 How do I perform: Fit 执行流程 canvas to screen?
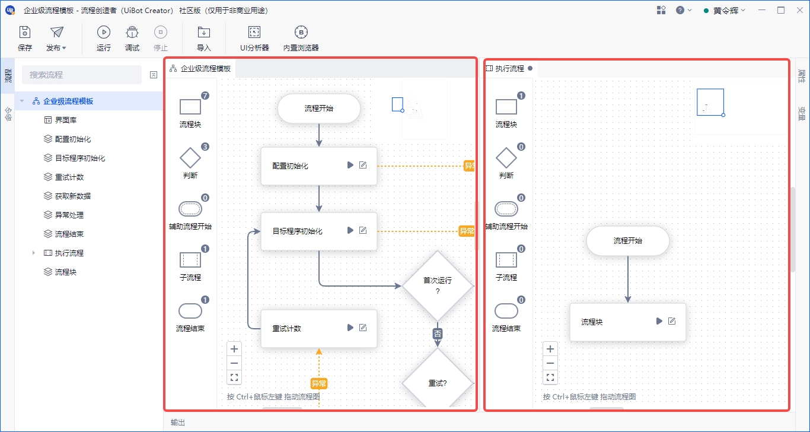(x=550, y=377)
